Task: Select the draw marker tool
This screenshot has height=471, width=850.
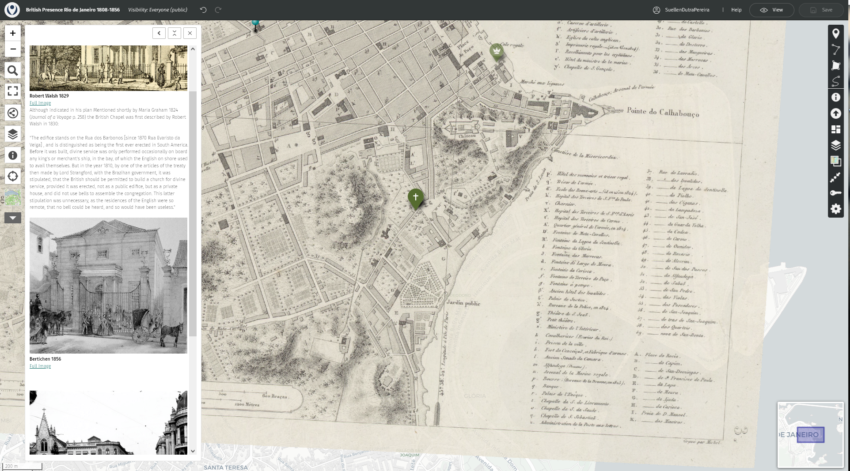Action: tap(835, 34)
